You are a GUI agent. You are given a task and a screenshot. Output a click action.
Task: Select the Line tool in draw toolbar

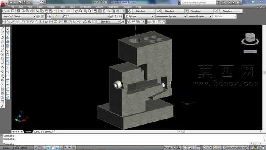pyautogui.click(x=2, y=29)
